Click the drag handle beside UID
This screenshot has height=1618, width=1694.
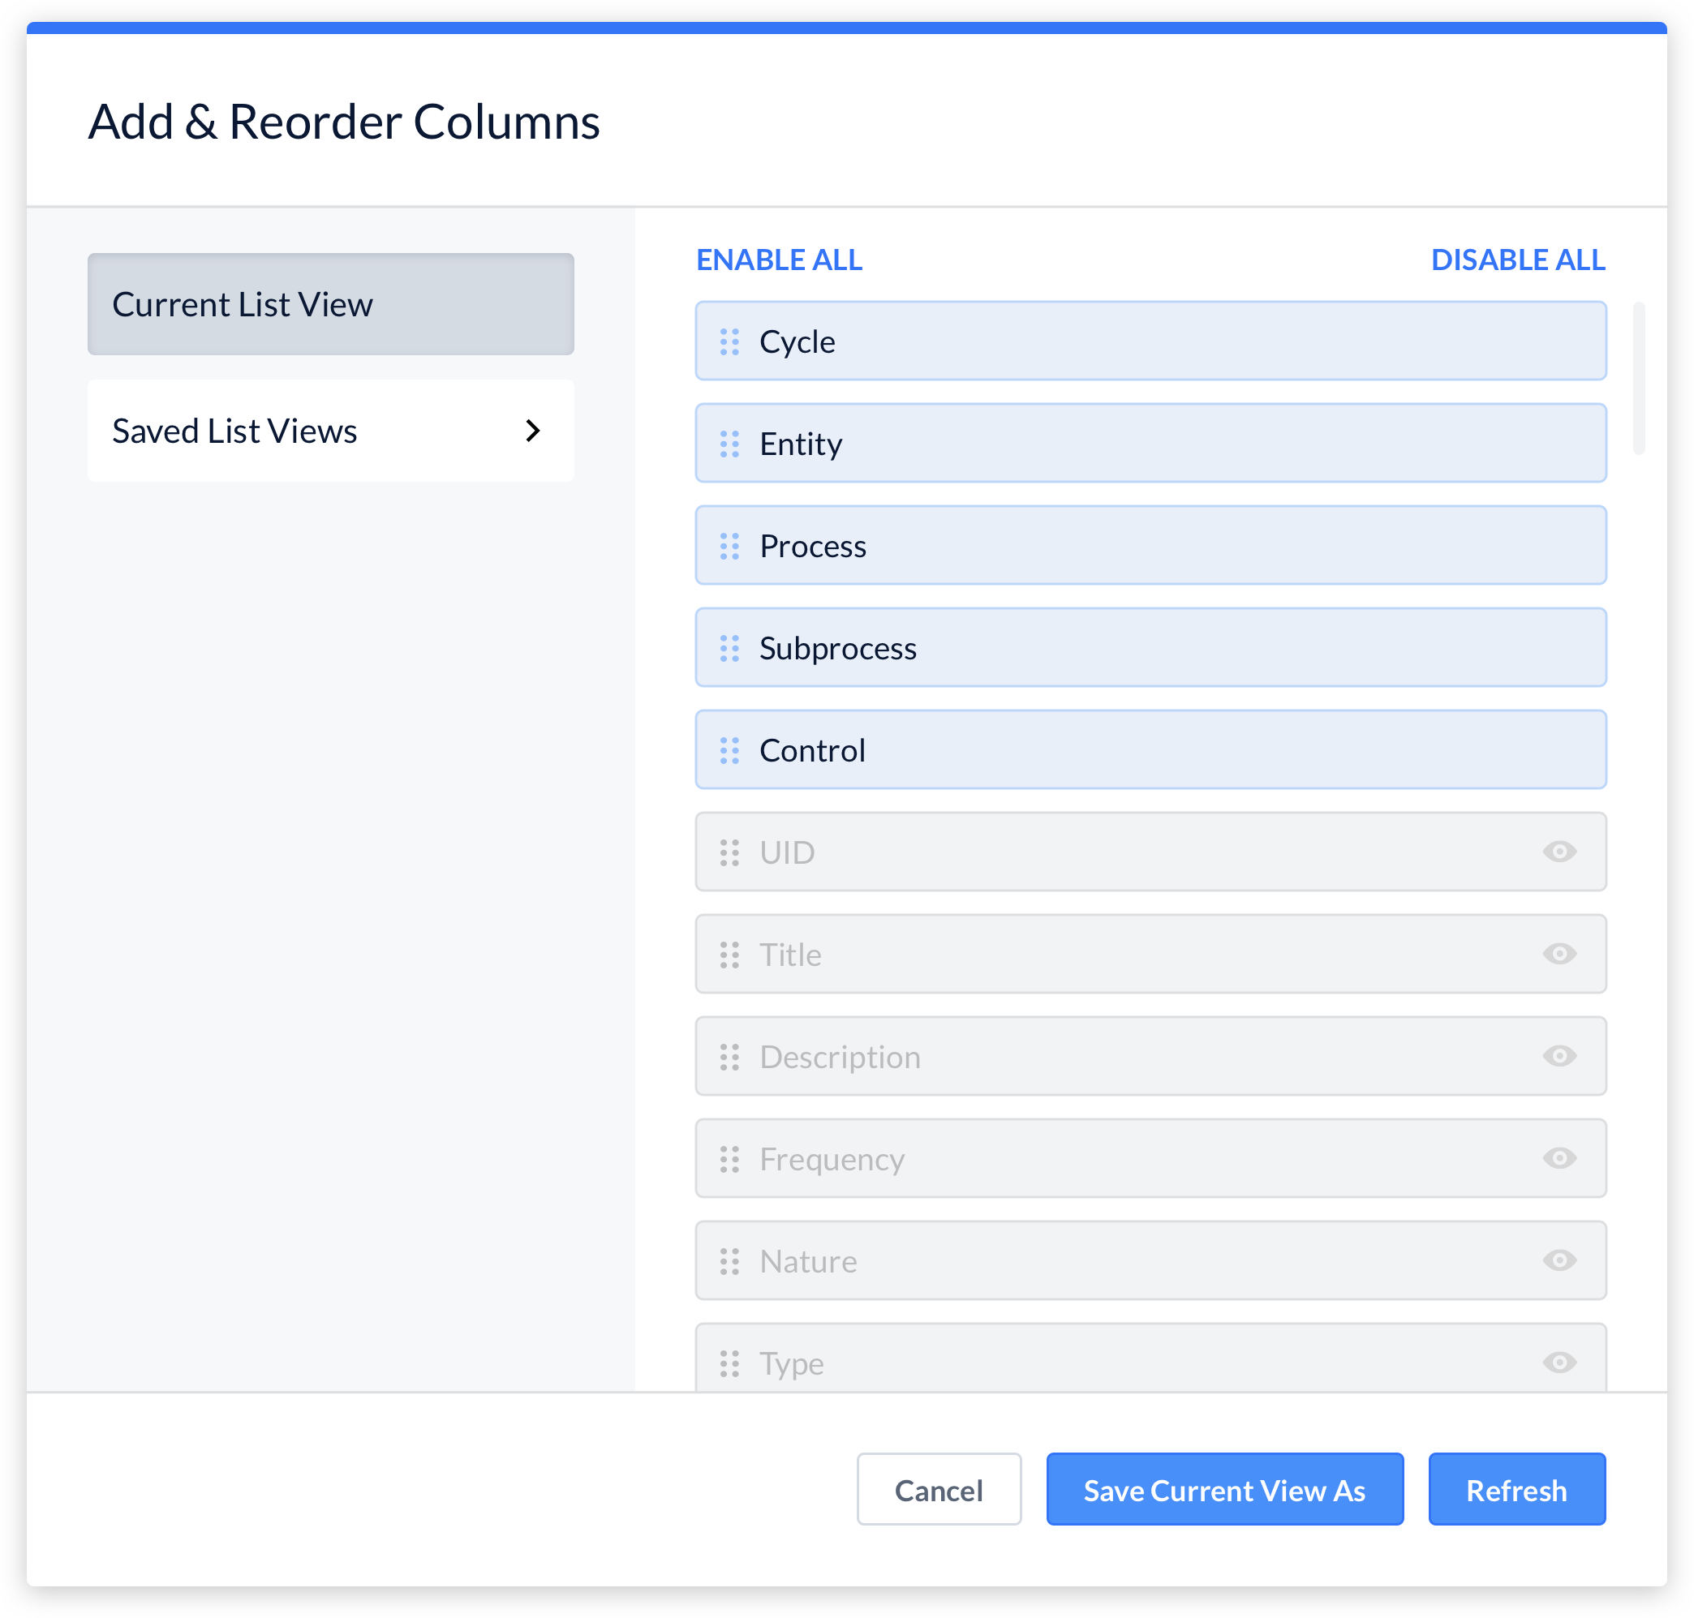click(x=729, y=852)
